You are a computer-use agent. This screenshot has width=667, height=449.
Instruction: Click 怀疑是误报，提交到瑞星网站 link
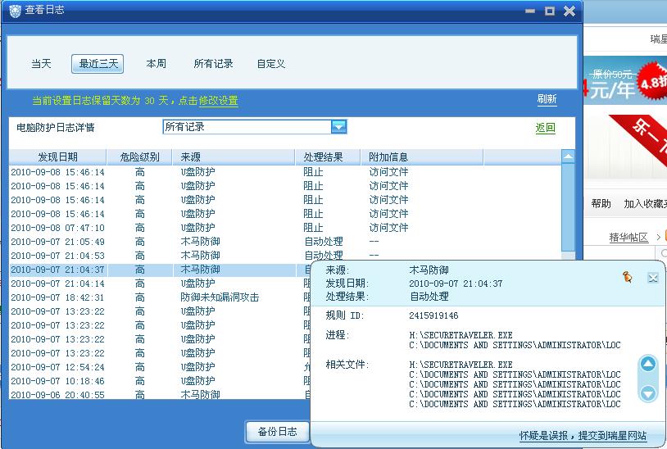pos(583,435)
